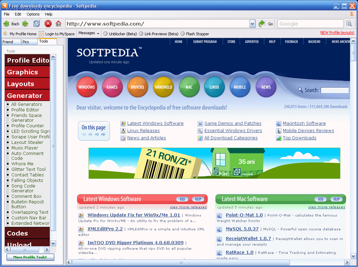Image resolution: width=358 pixels, height=267 pixels.
Task: Click the 21 RON/ZI banner advertisement
Action: tap(214, 163)
